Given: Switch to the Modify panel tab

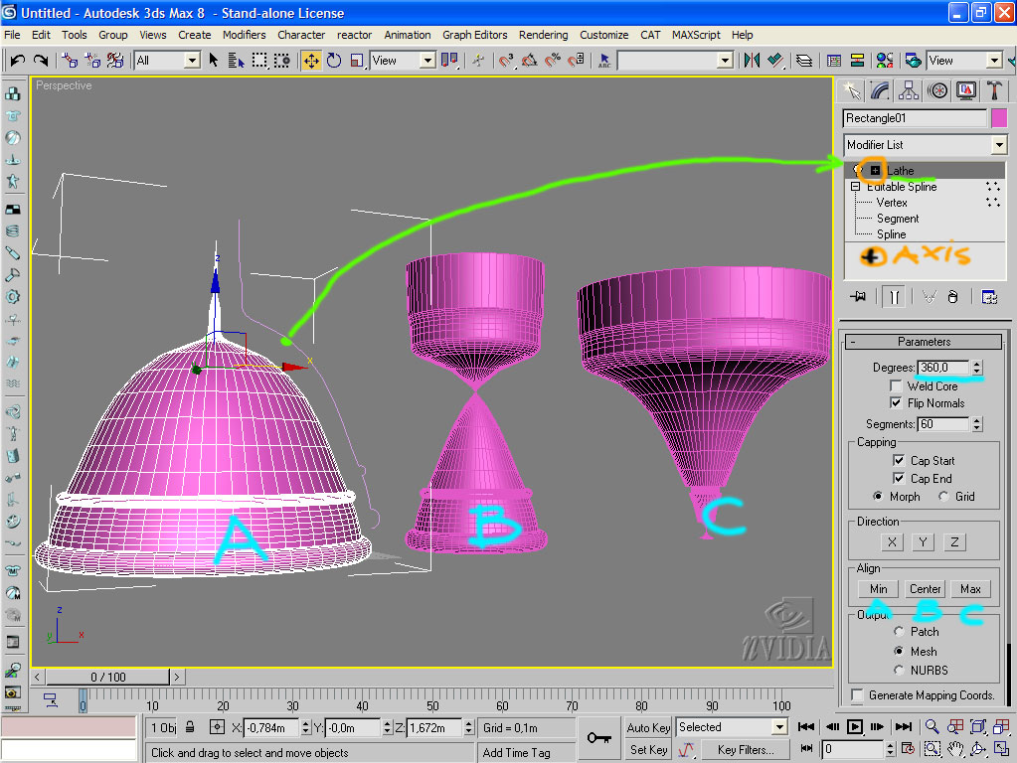Looking at the screenshot, I should [880, 90].
